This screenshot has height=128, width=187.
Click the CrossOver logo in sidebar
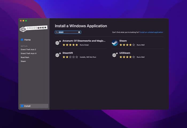34,29
